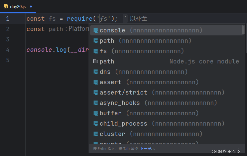This screenshot has width=247, height=156.
Task: Click the completion list scrollbar thumb
Action: tap(243, 30)
